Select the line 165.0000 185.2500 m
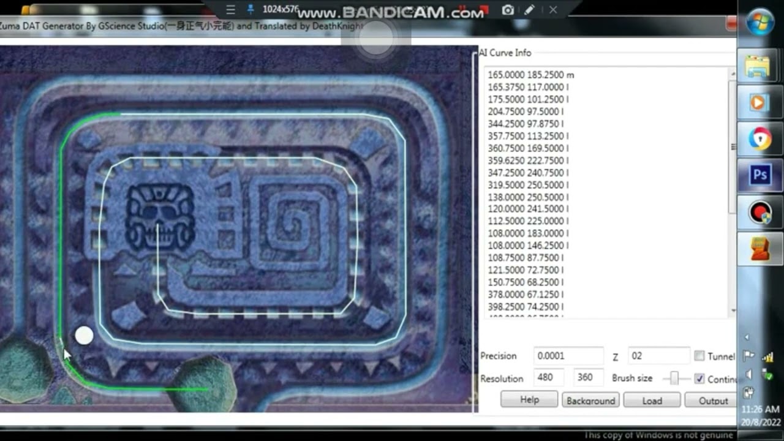This screenshot has height=441, width=784. 531,75
